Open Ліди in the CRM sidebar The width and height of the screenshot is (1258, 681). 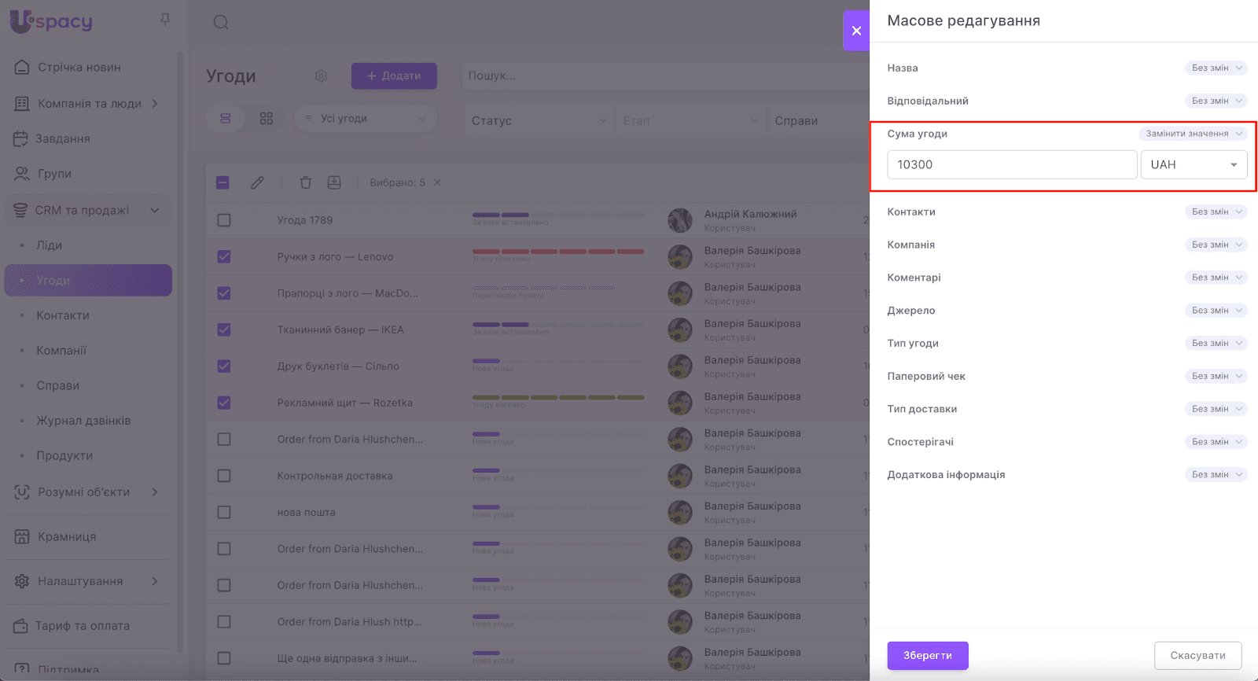[49, 245]
